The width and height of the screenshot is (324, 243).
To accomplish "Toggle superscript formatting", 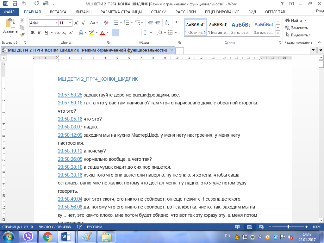I will pyautogui.click(x=71, y=33).
